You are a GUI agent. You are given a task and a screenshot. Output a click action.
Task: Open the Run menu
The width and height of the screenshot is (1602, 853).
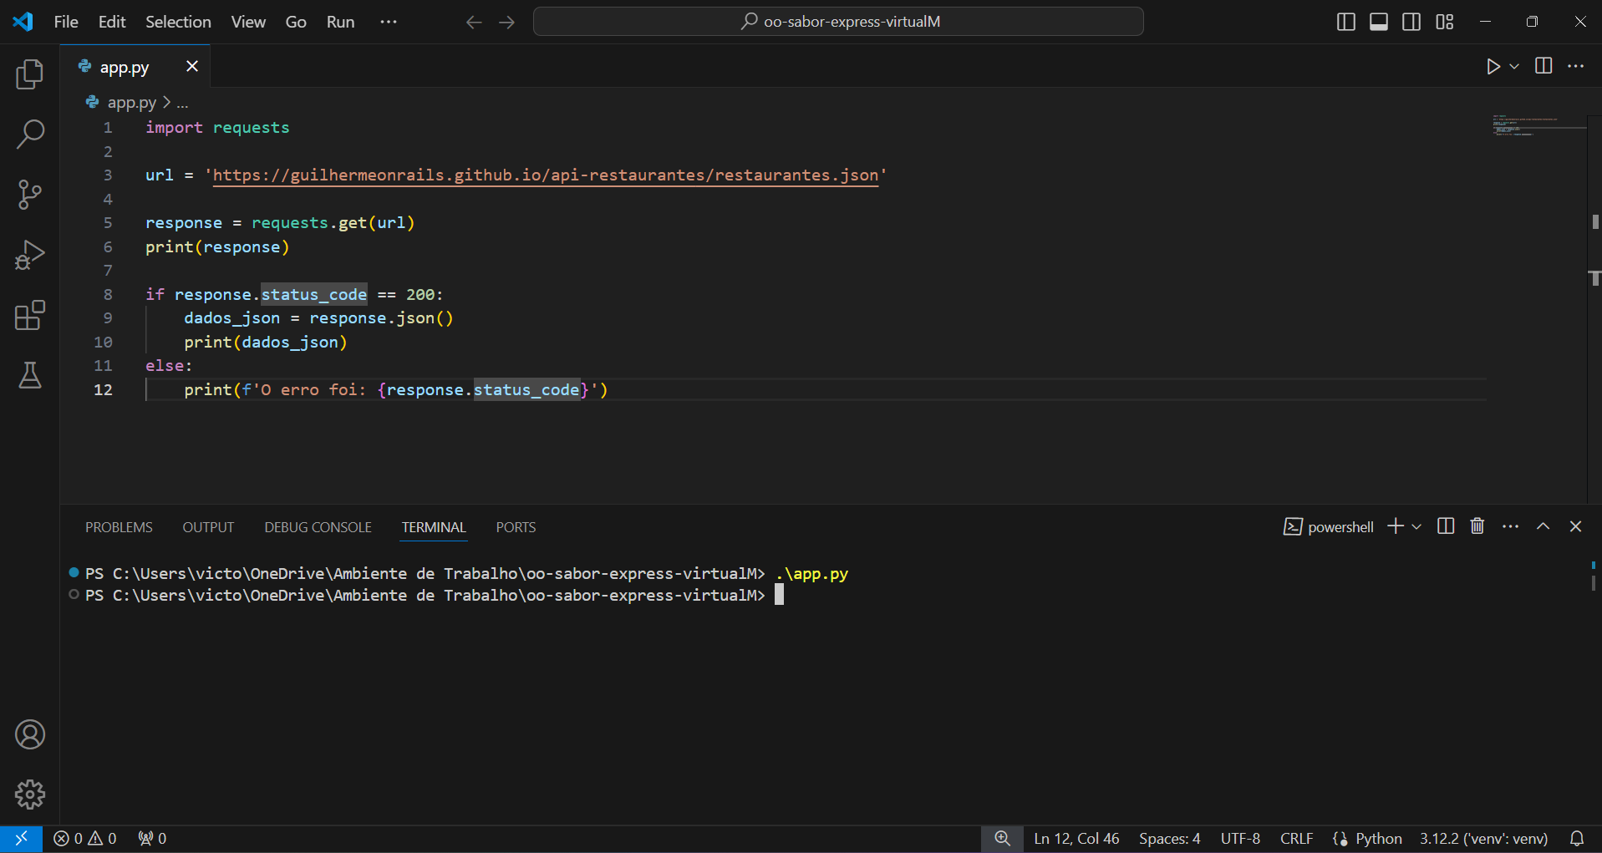tap(340, 22)
